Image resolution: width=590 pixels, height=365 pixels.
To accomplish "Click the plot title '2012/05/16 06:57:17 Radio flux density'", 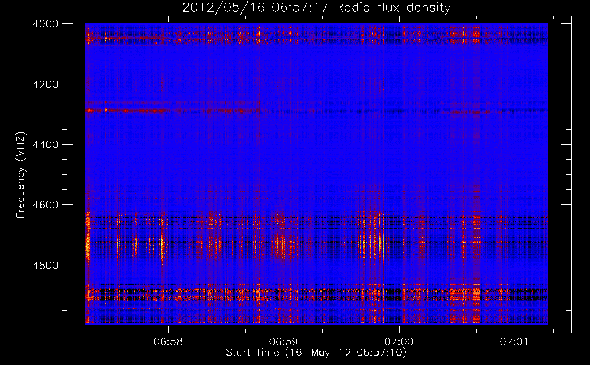I will [316, 7].
